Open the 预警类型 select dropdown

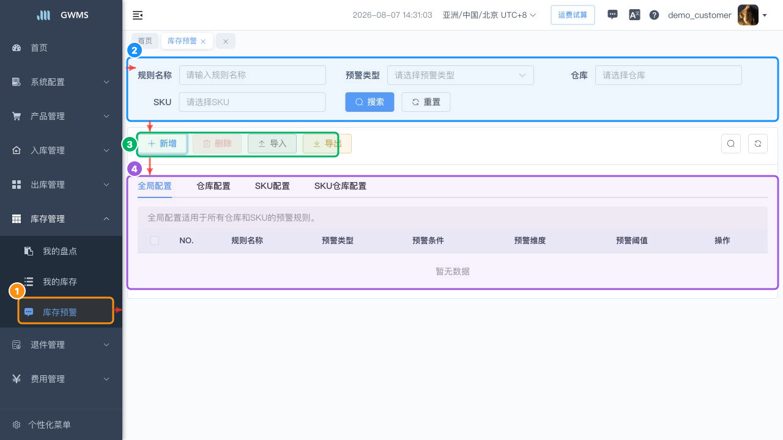(461, 75)
